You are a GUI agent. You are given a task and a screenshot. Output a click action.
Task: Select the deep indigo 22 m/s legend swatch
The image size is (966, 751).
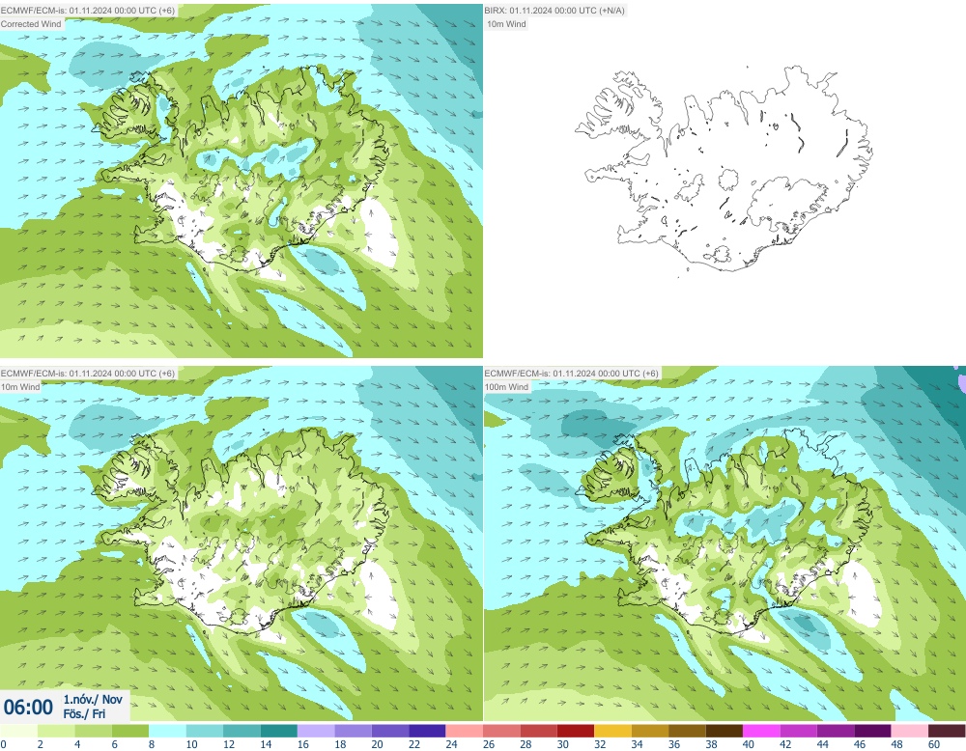coord(427,731)
